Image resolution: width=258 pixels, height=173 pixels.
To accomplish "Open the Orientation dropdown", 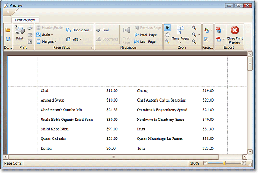I will tap(79, 30).
